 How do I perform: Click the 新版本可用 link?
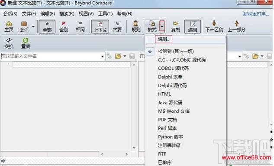pyautogui.click(x=256, y=14)
